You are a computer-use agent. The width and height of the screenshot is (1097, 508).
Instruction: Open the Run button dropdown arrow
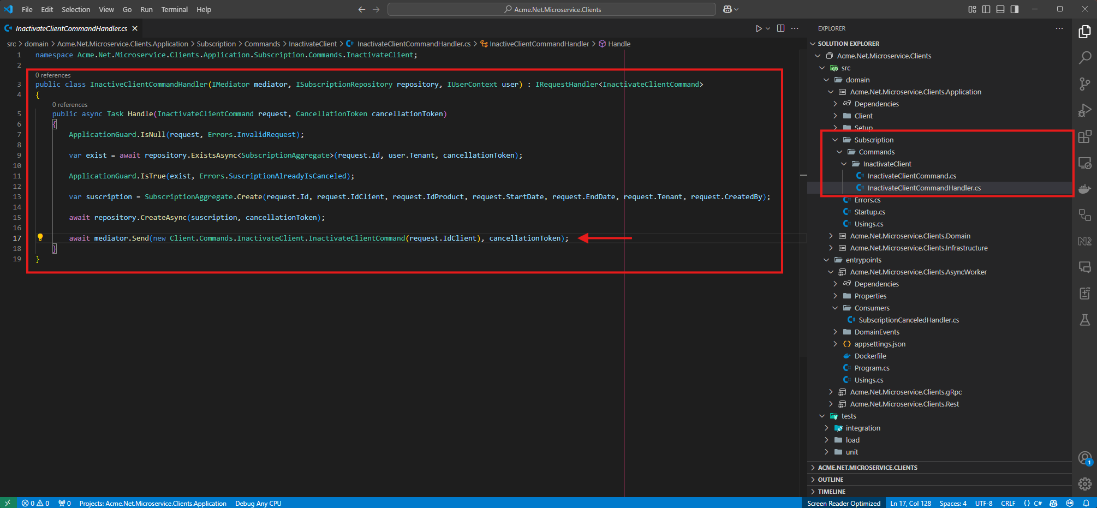coord(768,28)
